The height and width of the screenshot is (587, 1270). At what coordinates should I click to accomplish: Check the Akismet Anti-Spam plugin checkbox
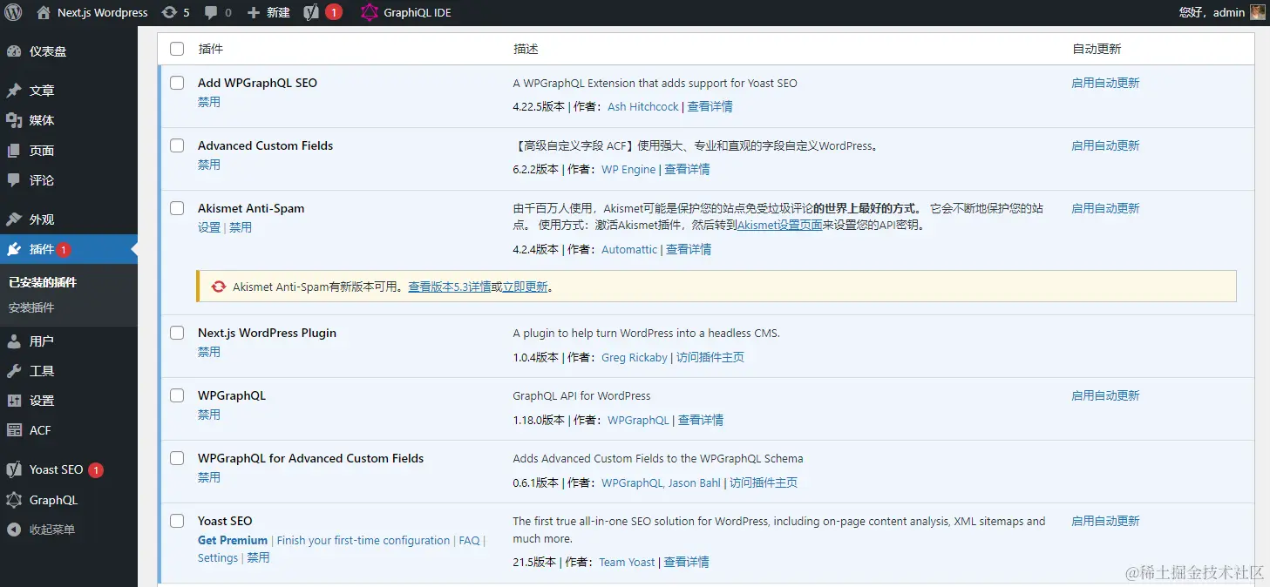(177, 208)
